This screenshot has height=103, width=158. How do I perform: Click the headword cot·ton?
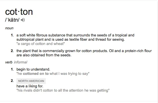19,12
